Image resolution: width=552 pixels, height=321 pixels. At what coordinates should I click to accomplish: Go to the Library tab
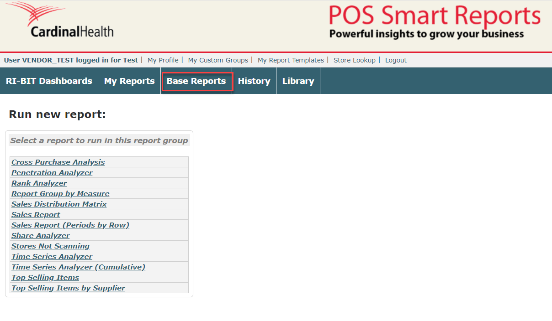coord(298,81)
